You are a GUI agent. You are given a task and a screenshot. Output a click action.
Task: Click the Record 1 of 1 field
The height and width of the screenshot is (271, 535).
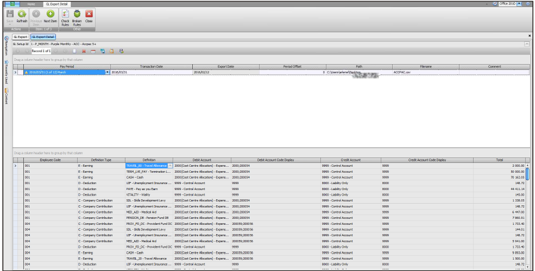[x=41, y=51]
